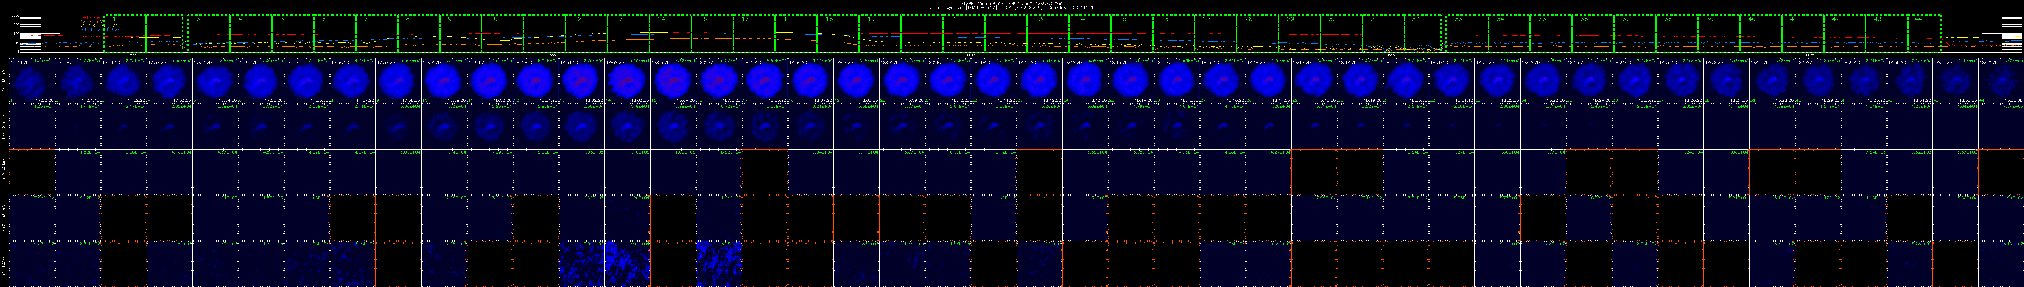Screen dimensions: 2024x287
Task: Select time interval 3 box in lightcurve
Action: click(209, 34)
